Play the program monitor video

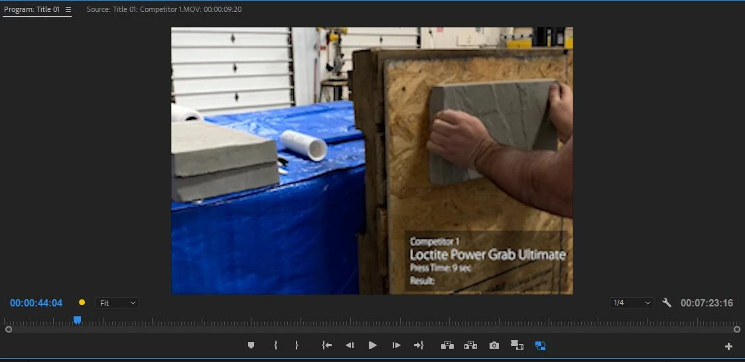373,345
